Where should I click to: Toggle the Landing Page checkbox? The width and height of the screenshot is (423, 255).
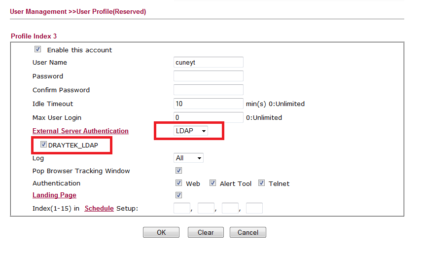(x=178, y=195)
